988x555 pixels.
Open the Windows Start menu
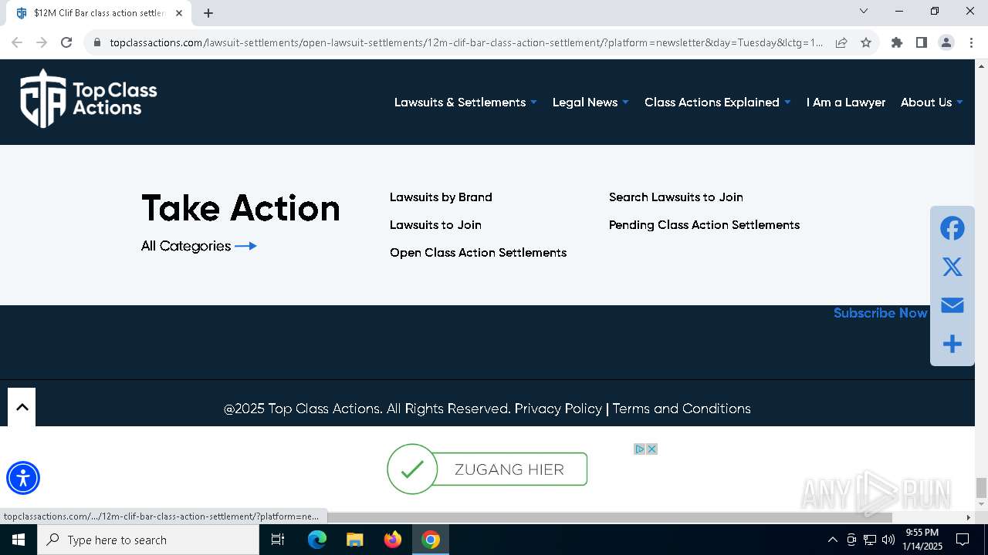[x=19, y=540]
